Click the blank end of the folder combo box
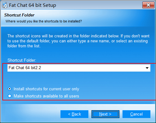This screenshot has height=123, width=156. coord(93,68)
